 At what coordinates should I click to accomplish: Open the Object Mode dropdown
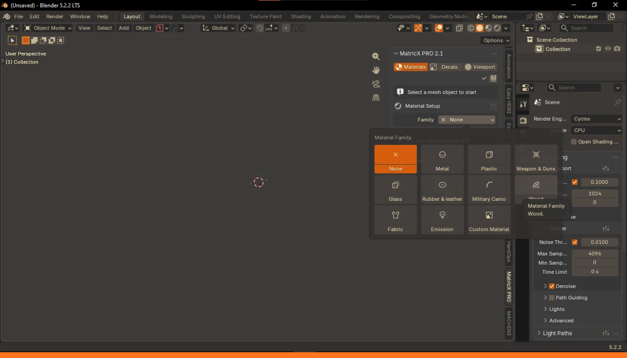pos(47,28)
